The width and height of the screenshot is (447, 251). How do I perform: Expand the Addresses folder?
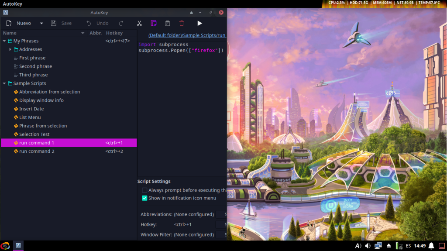[10, 49]
